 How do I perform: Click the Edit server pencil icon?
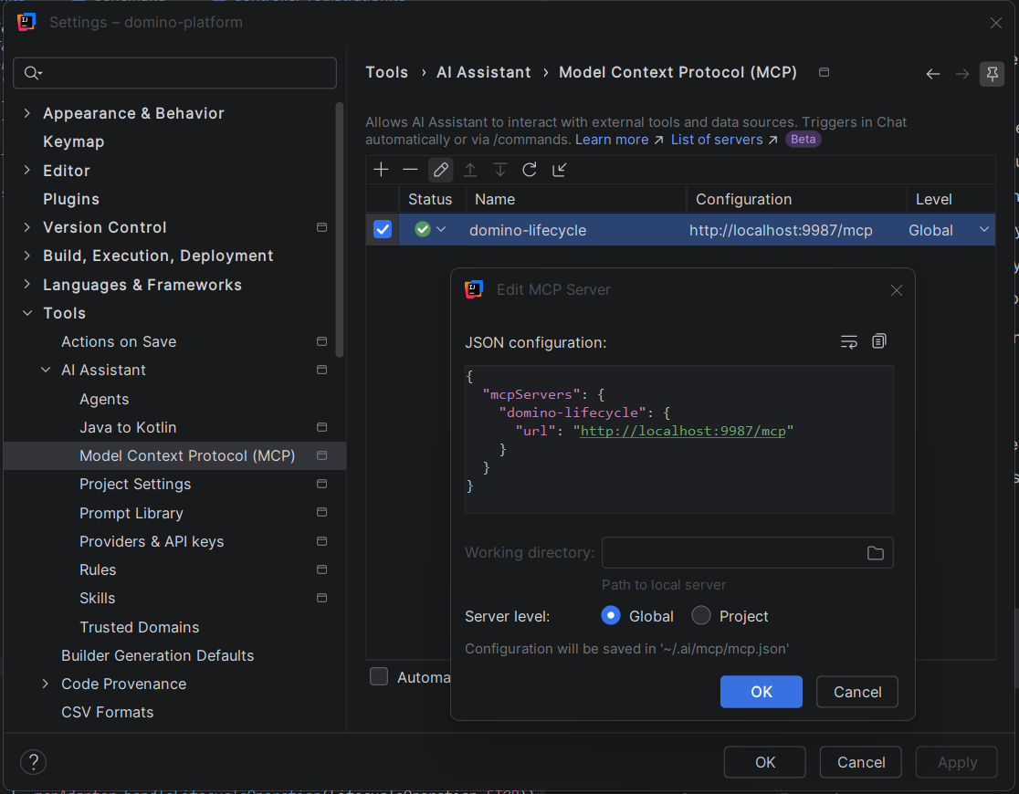441,170
